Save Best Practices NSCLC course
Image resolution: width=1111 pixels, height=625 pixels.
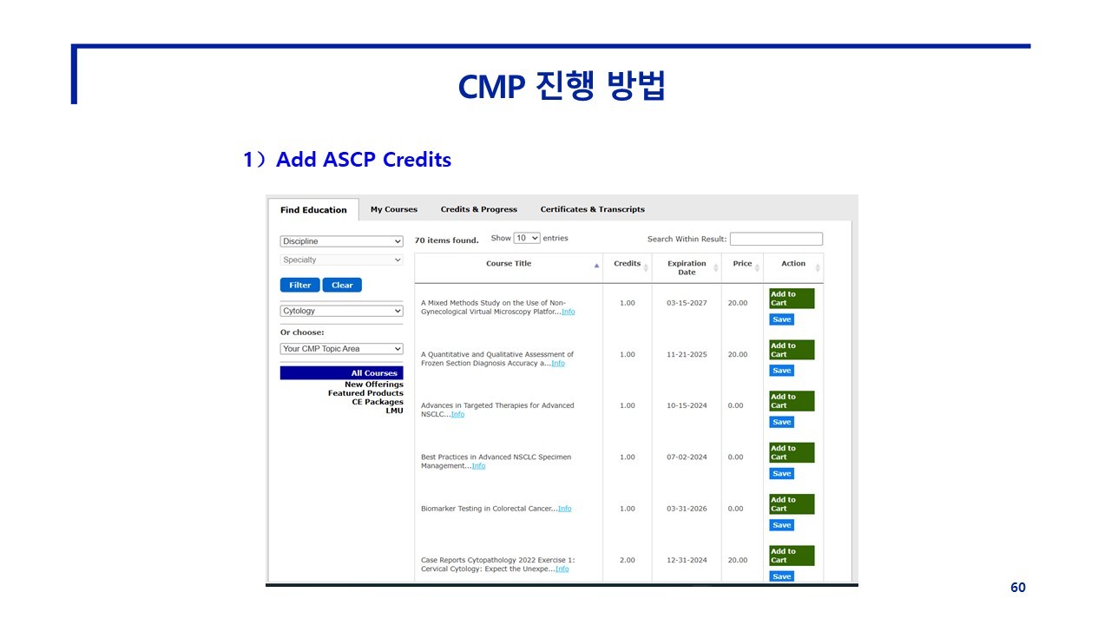[x=782, y=474]
